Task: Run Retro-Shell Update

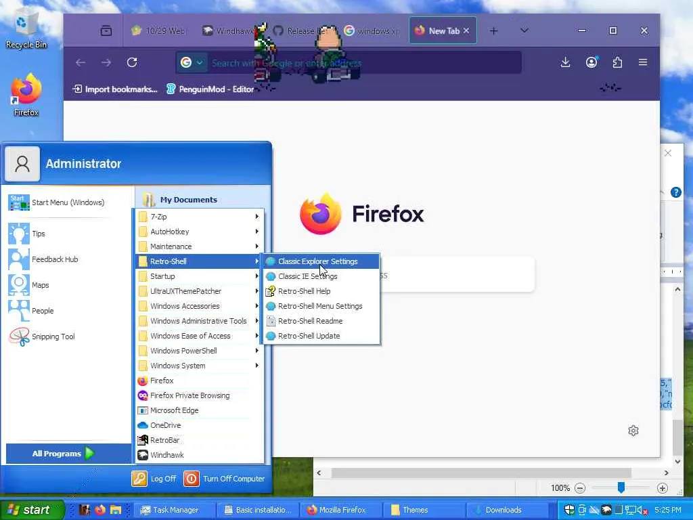Action: coord(321,336)
